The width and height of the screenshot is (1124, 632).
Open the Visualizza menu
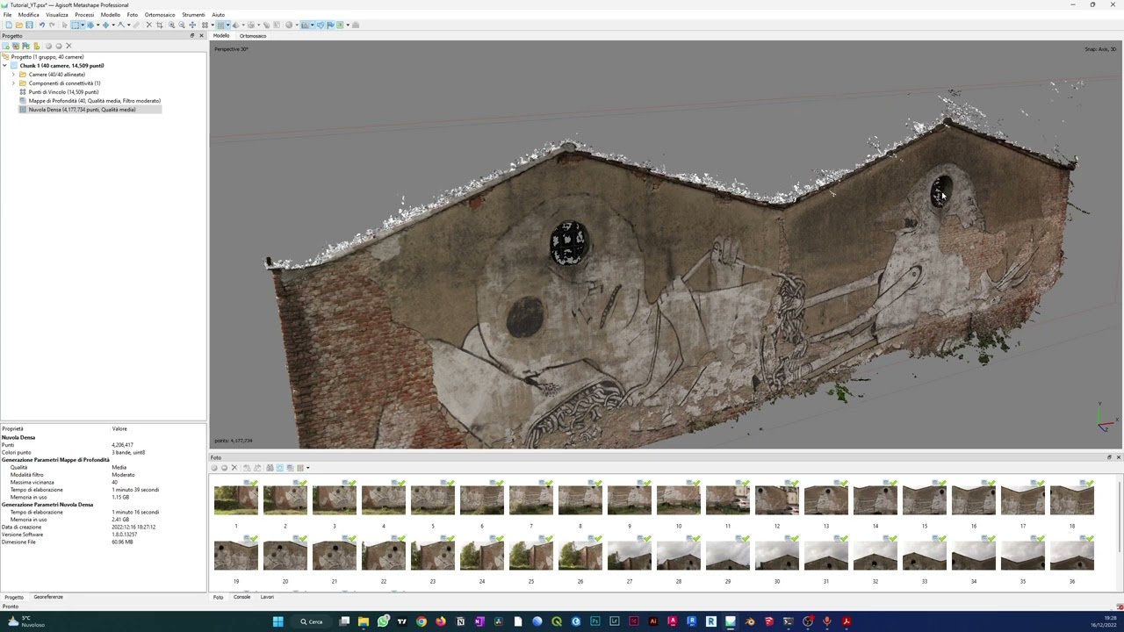tap(57, 15)
